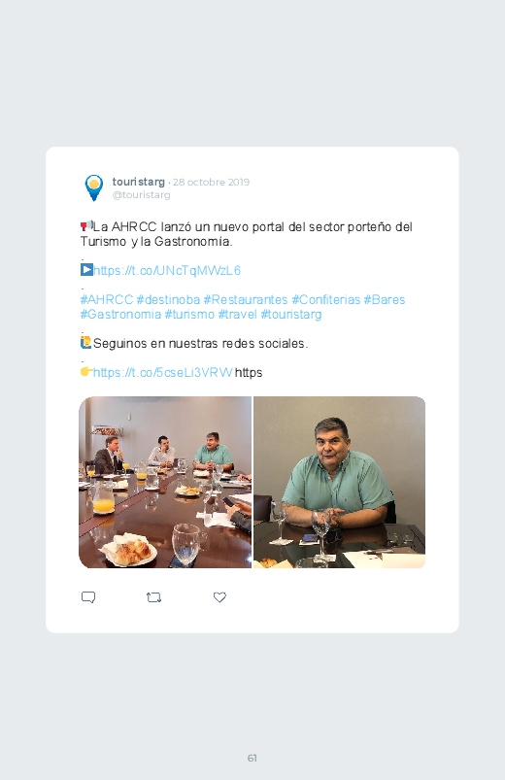Open the #Confiterias hashtag
The height and width of the screenshot is (780, 505).
click(x=326, y=299)
